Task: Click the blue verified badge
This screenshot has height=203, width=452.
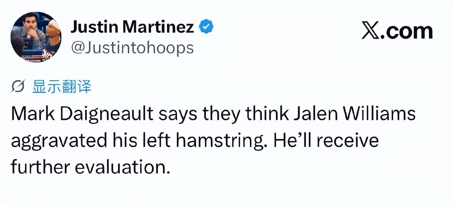Action: (206, 27)
